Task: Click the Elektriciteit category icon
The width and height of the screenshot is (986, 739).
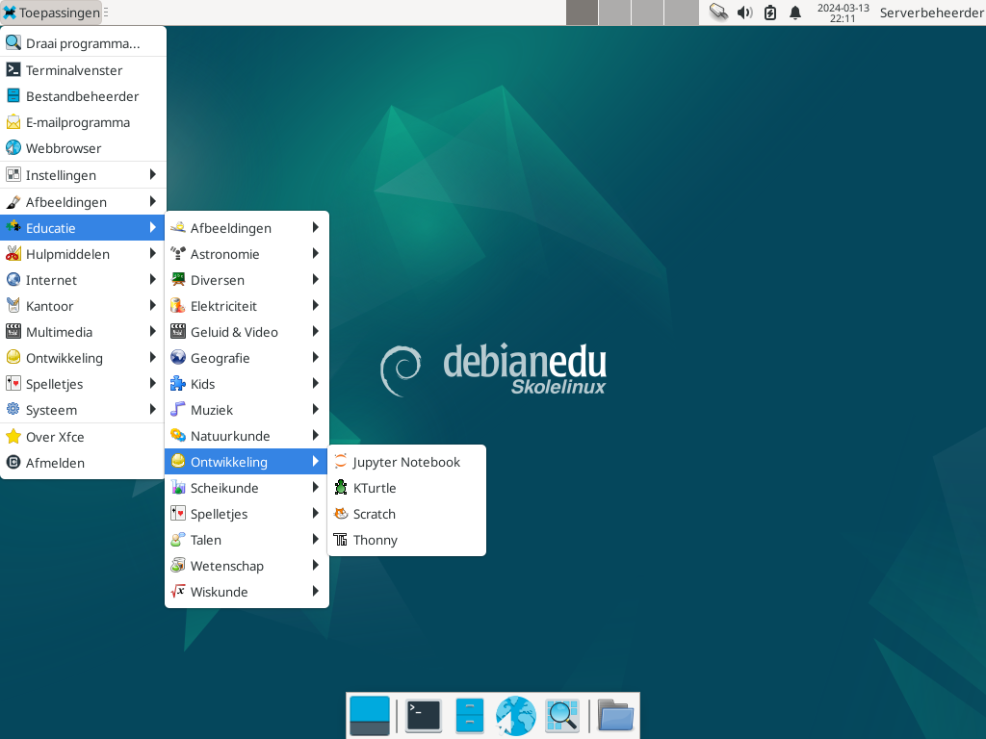Action: (178, 305)
